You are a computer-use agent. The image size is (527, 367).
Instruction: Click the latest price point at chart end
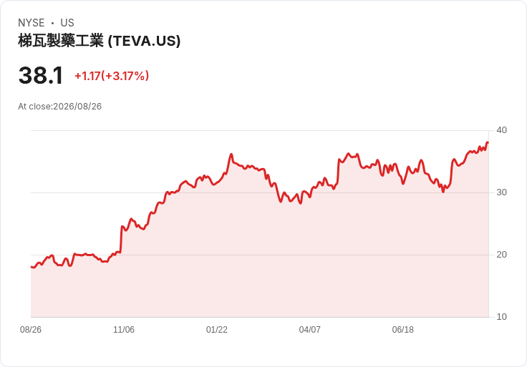(488, 142)
